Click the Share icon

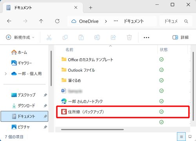(113, 37)
